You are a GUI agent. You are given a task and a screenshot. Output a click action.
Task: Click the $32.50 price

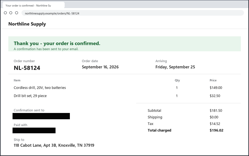pos(215,96)
